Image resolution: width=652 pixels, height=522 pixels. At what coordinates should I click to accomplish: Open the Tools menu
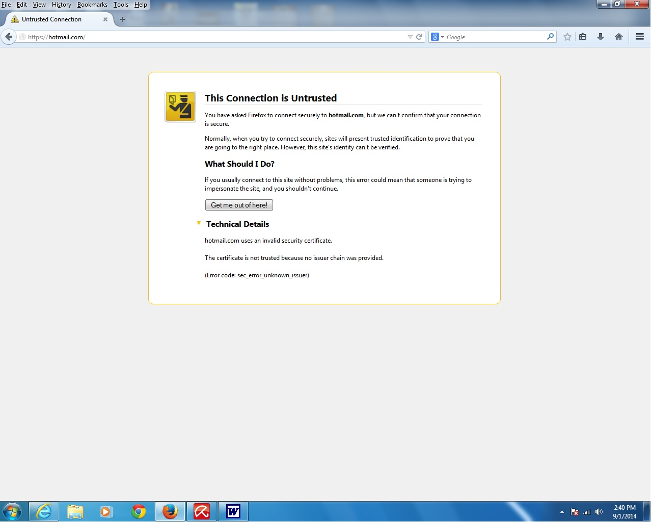coord(121,5)
